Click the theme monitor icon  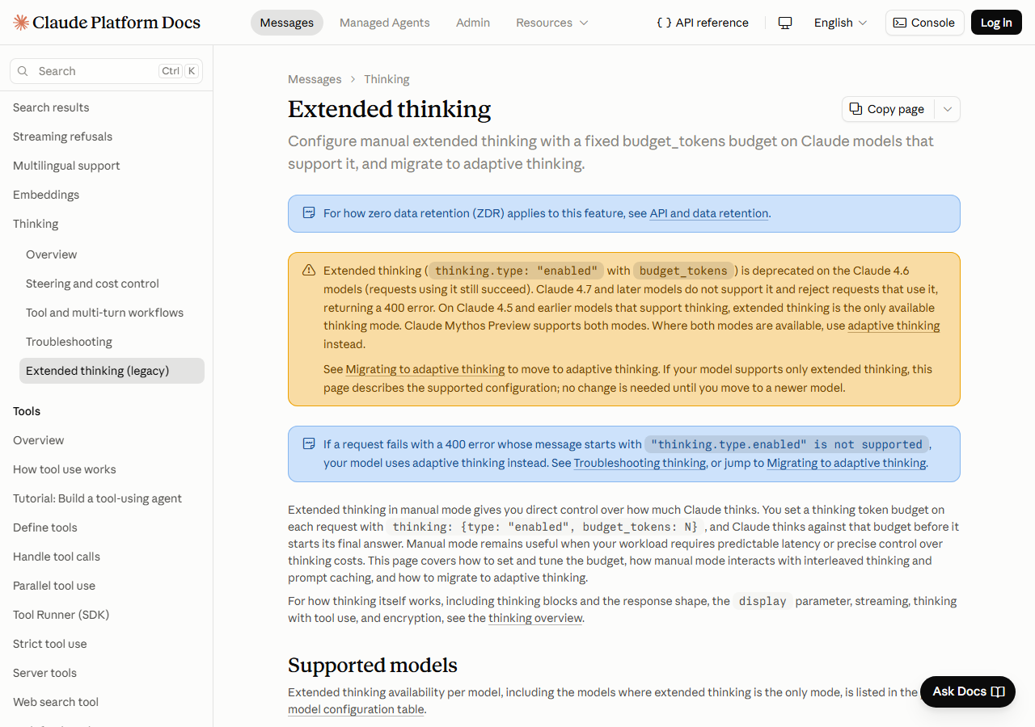[x=784, y=23]
